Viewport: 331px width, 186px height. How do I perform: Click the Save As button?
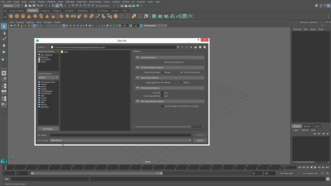pyautogui.click(x=200, y=135)
